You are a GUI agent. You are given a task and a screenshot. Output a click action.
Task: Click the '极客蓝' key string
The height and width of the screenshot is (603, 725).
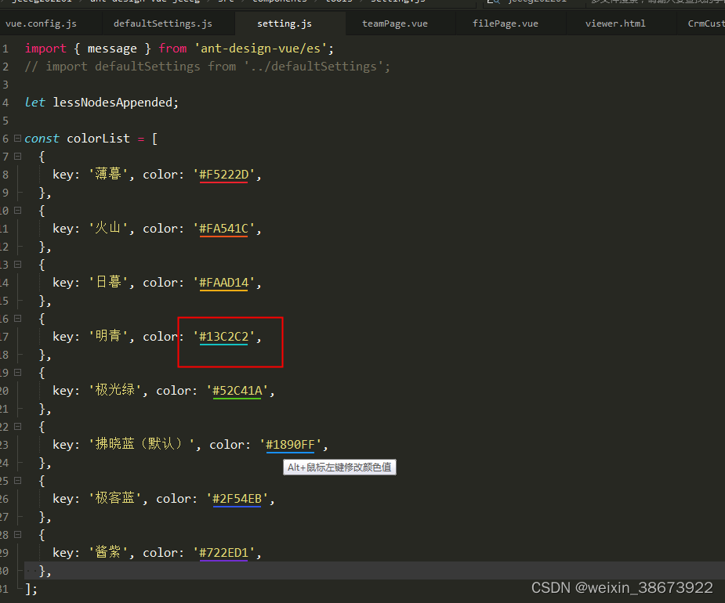[x=115, y=499]
